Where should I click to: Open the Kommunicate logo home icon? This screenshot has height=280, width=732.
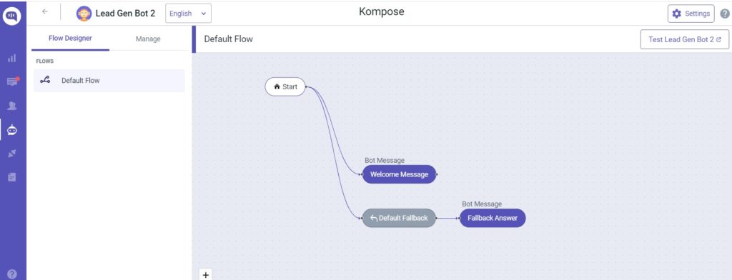pos(11,16)
